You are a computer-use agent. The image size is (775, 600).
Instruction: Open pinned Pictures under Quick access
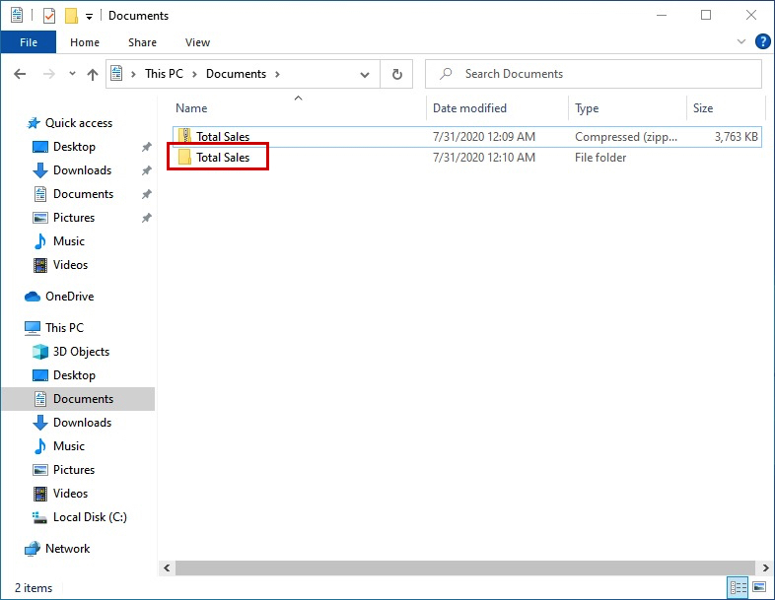click(74, 218)
